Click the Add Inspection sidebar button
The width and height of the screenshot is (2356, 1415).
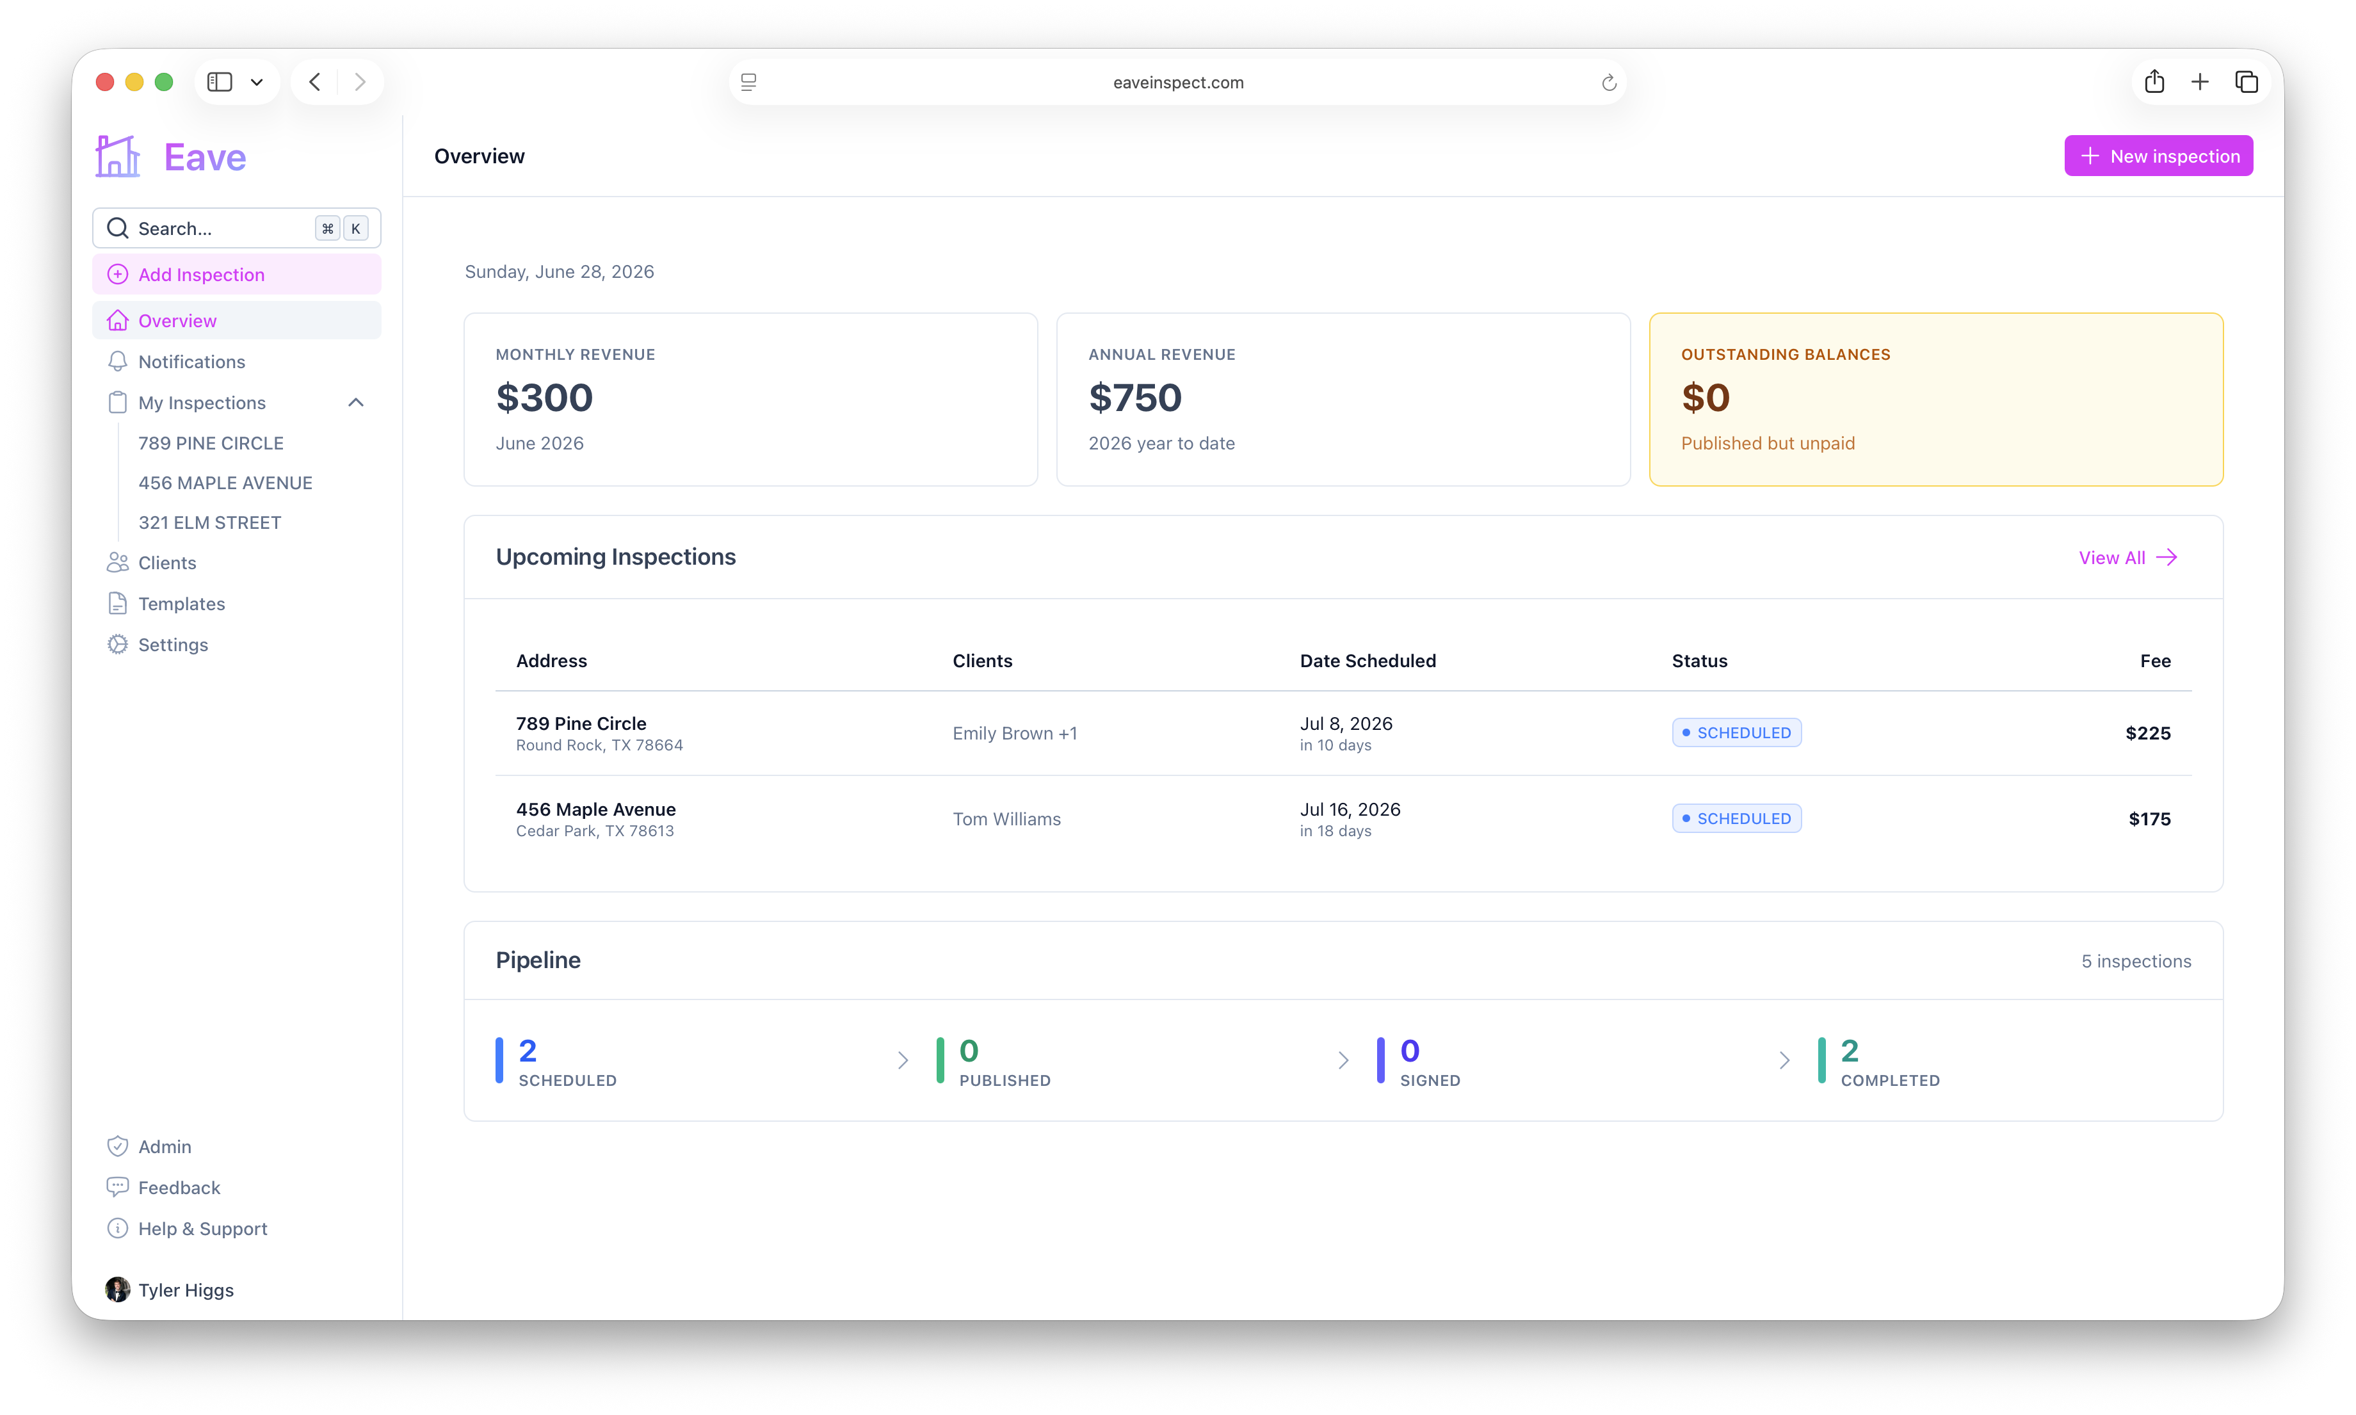coord(236,275)
